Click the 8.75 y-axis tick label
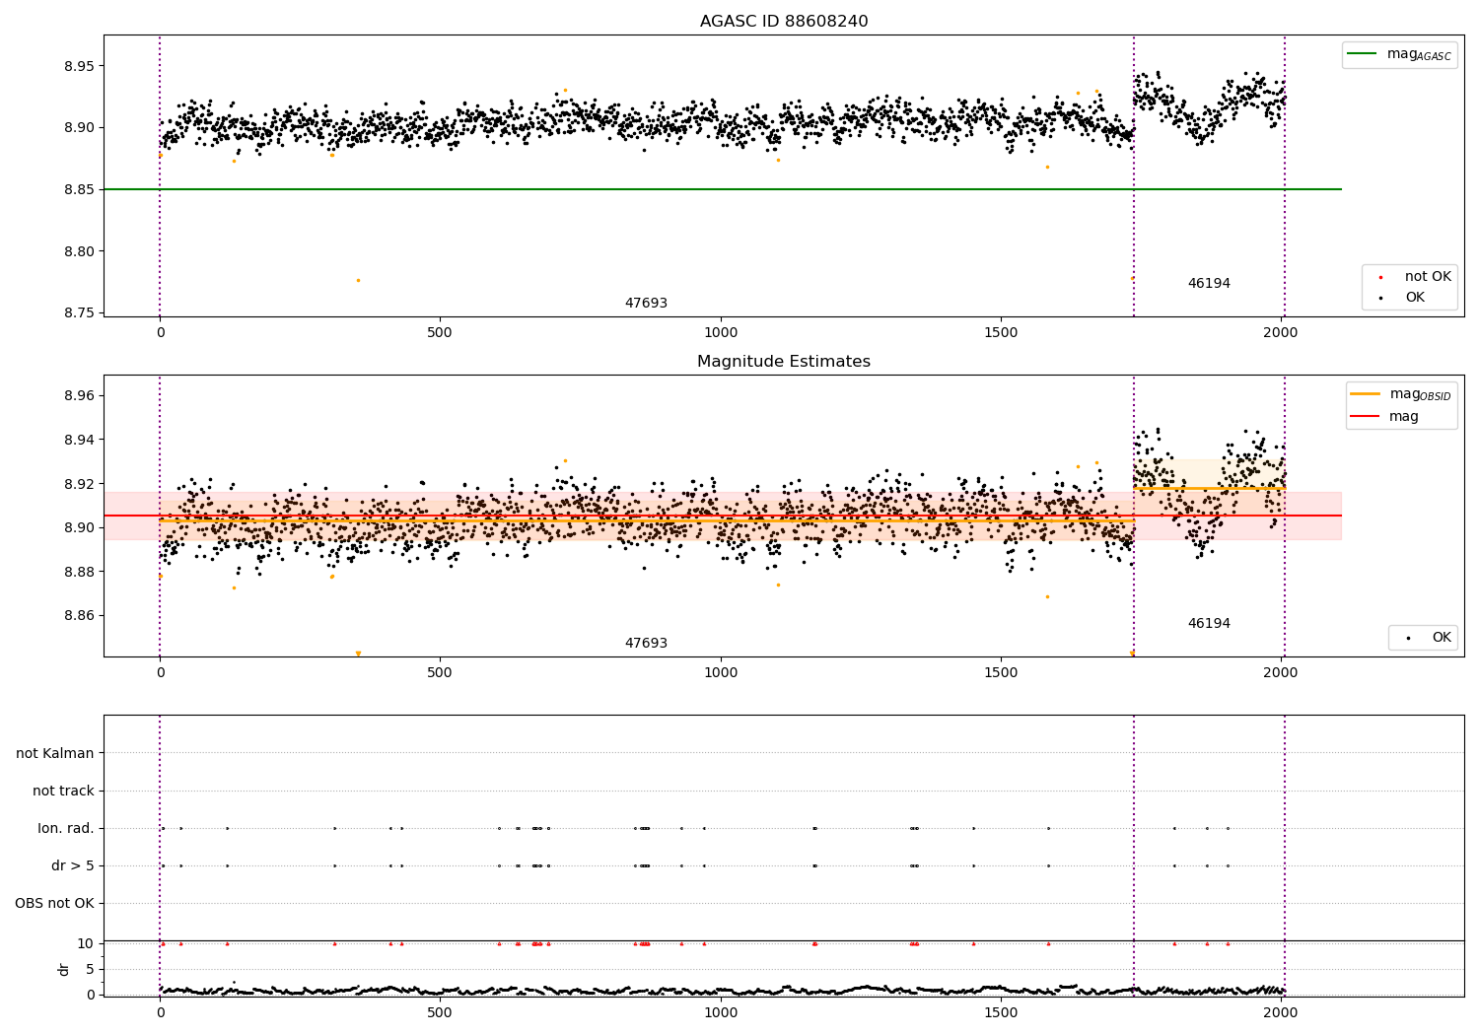Screen dimensions: 1479x1035 tap(80, 312)
